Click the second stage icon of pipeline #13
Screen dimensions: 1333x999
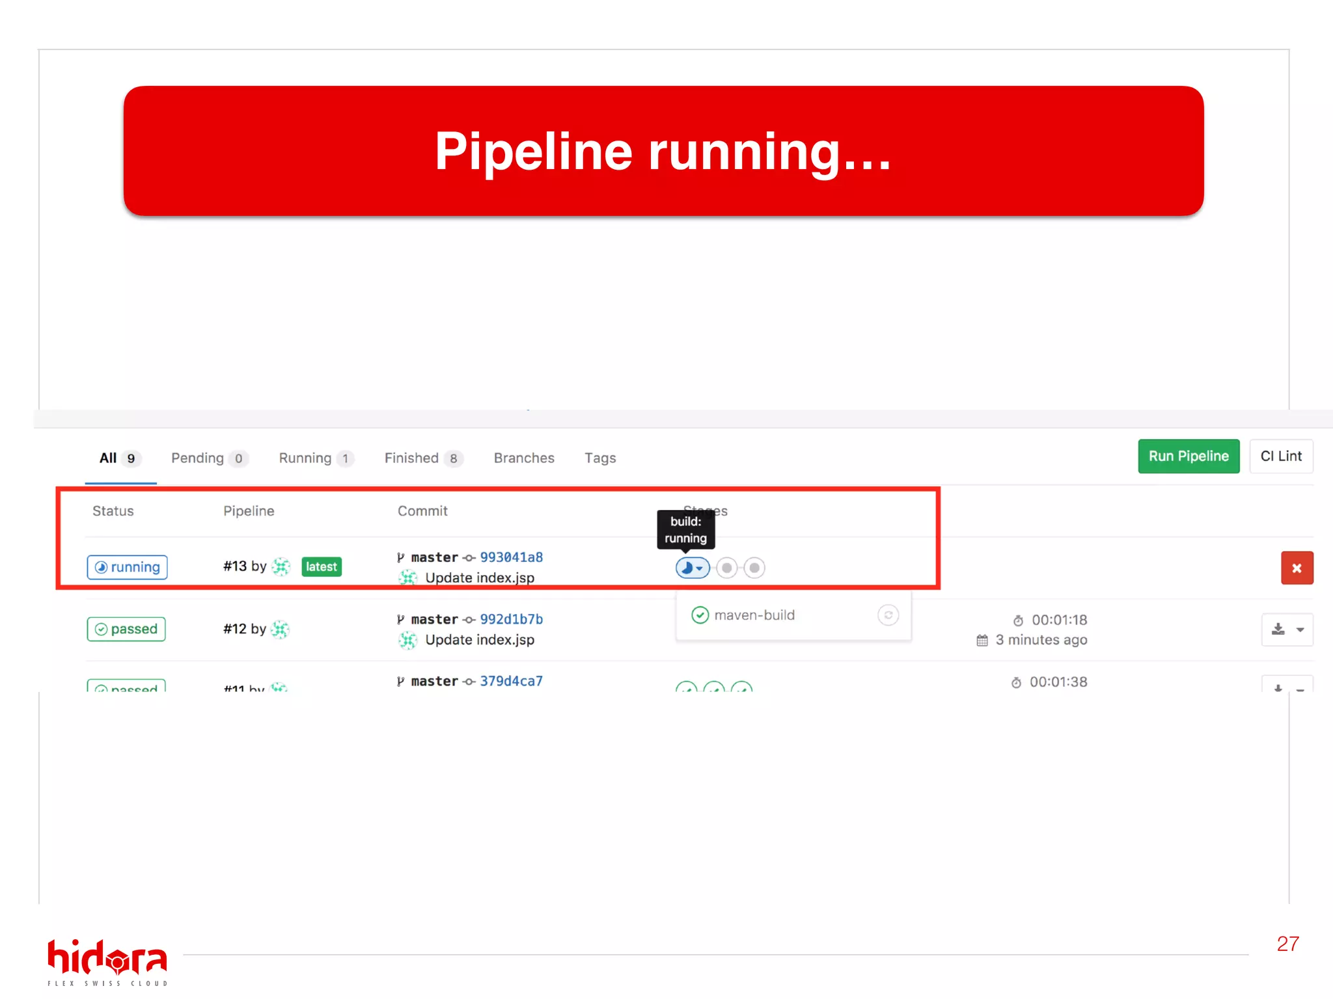pyautogui.click(x=727, y=568)
